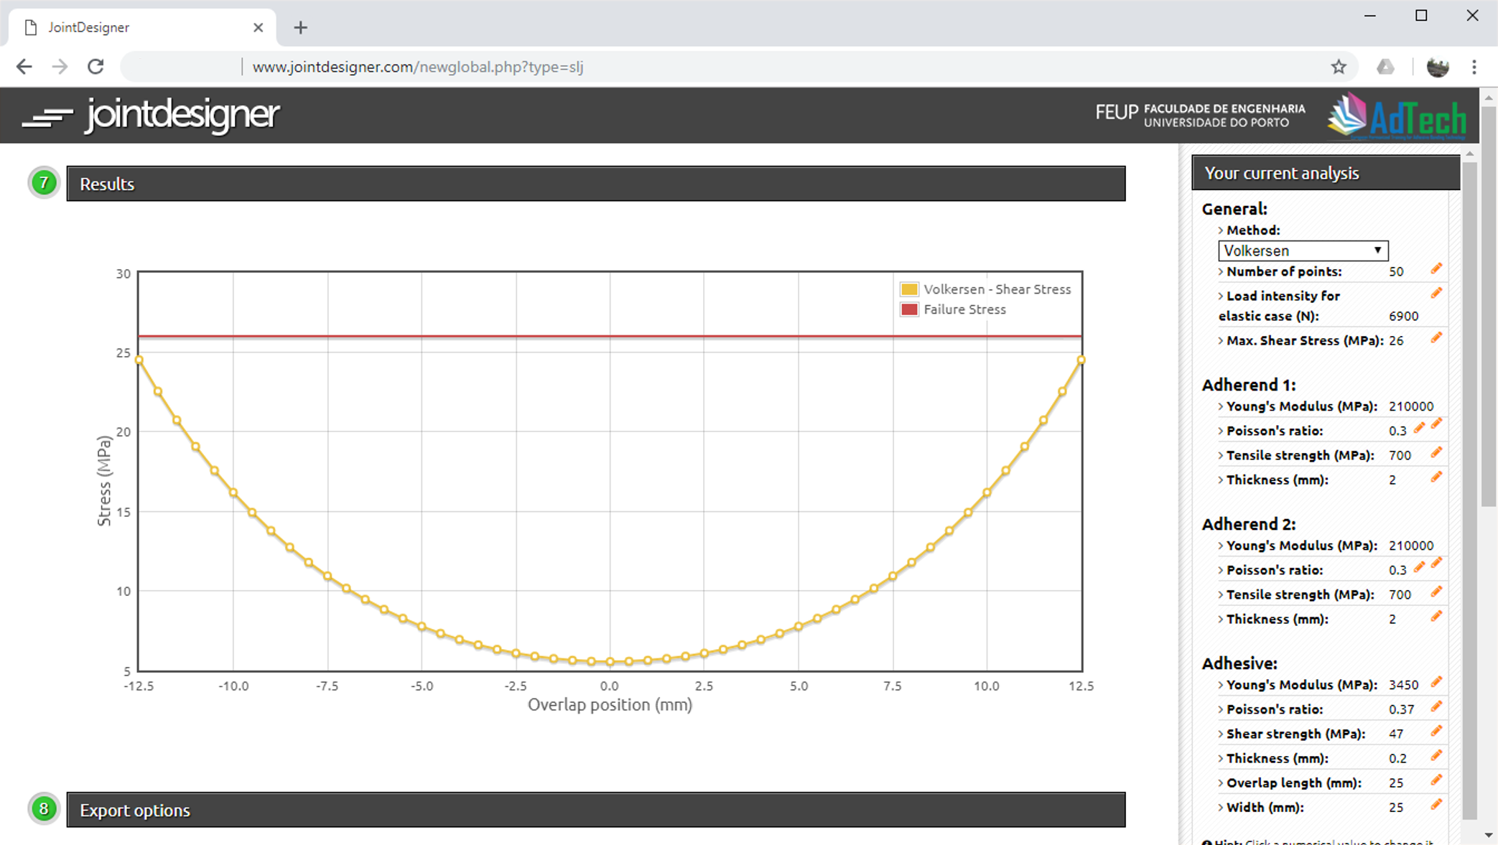Edit the Max. Shear Stress value via pencil icon
The width and height of the screenshot is (1498, 845).
[x=1436, y=338]
